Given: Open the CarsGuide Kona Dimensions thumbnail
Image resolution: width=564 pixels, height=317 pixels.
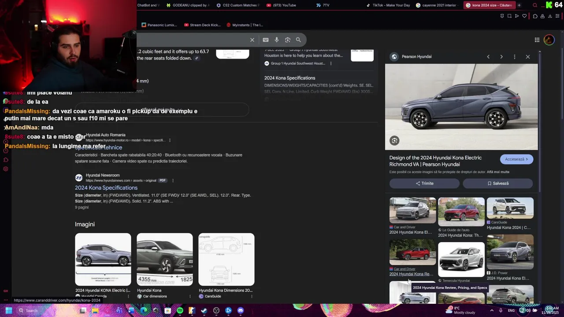Looking at the screenshot, I should 226,259.
